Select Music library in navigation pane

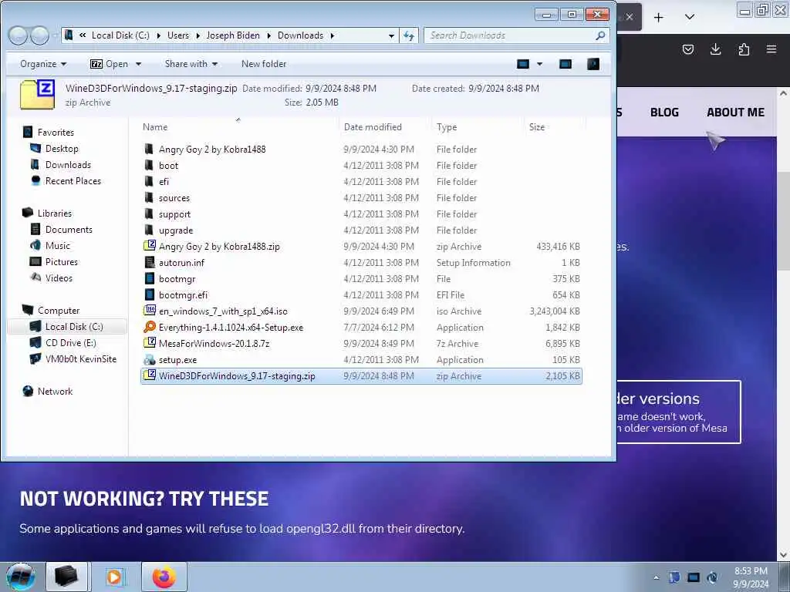[x=57, y=246]
